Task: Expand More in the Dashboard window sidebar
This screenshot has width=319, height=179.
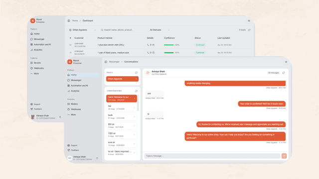Action: 34,74
